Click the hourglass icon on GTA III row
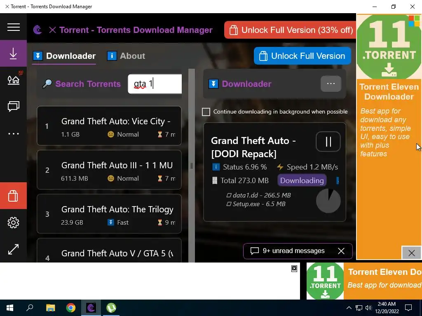 (160, 178)
